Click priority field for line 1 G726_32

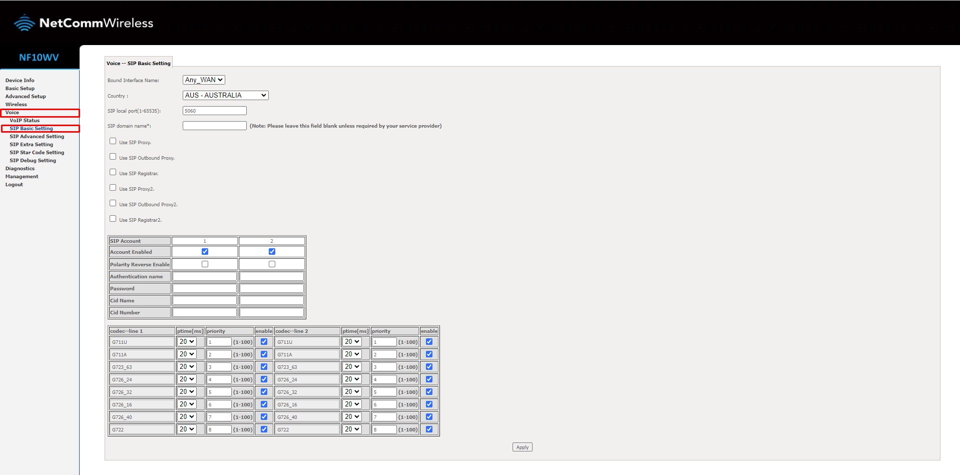click(219, 392)
